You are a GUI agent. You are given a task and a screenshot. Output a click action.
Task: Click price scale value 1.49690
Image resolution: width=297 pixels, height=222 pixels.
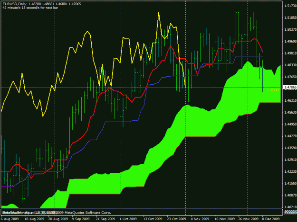[x=290, y=42]
